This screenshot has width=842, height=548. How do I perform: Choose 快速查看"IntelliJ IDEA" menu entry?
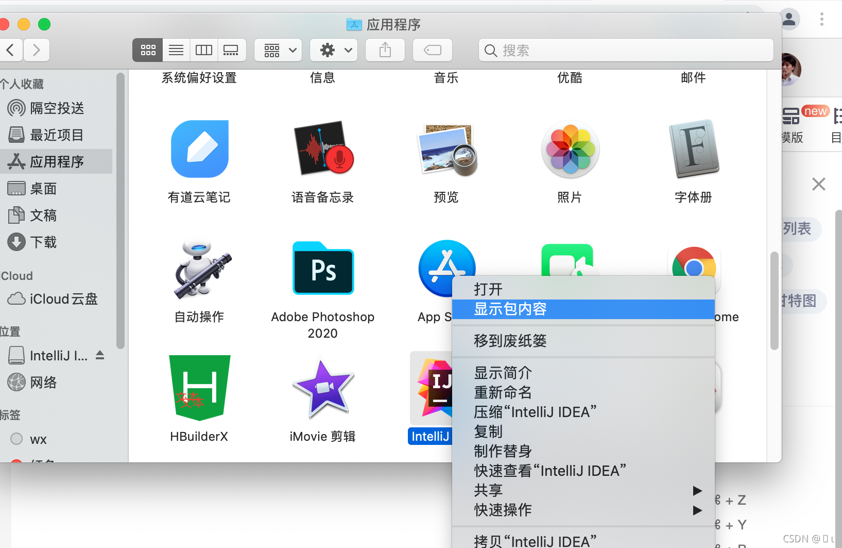583,471
